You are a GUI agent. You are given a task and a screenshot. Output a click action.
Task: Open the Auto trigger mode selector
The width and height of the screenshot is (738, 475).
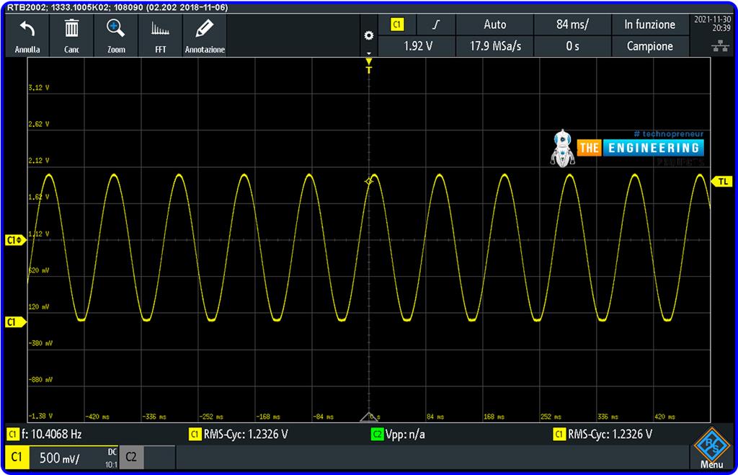494,24
